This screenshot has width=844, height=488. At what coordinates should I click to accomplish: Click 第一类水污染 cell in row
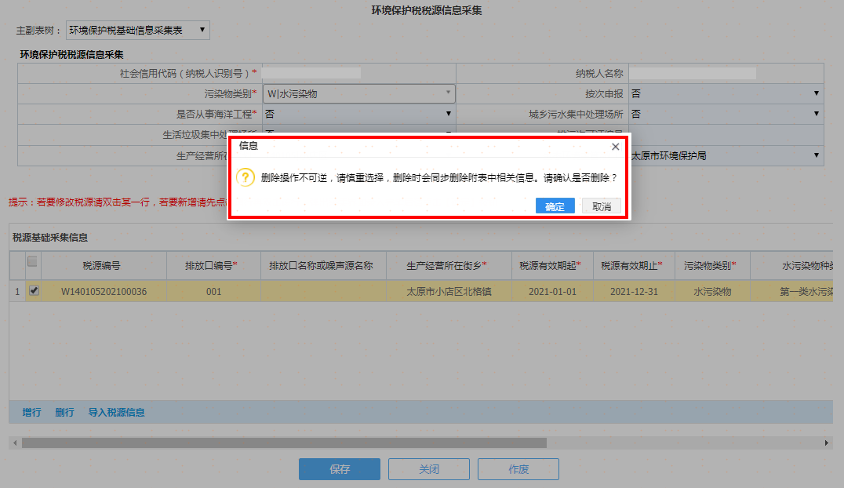point(791,291)
